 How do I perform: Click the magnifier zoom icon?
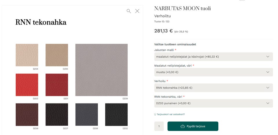(129, 11)
